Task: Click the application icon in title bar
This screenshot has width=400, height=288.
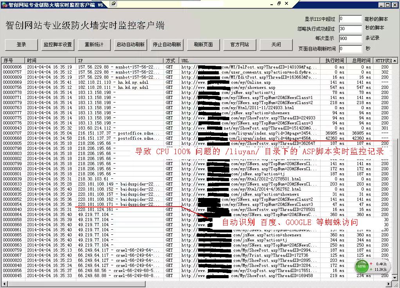Action: (x=4, y=5)
